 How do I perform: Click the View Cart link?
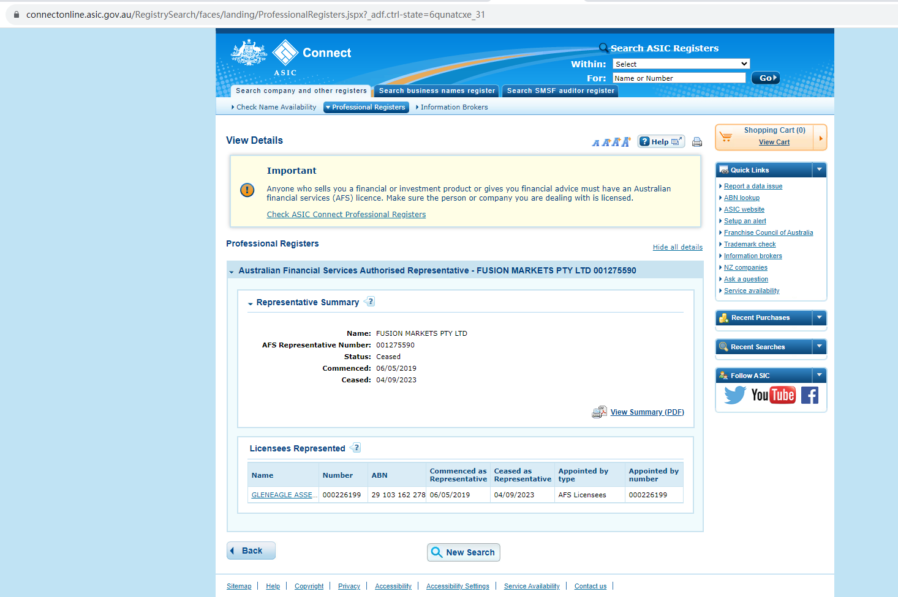pos(774,142)
